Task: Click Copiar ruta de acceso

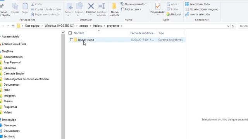Action: [x=46, y=9]
